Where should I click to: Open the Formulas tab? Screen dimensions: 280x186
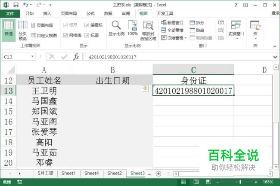pyautogui.click(x=90, y=13)
